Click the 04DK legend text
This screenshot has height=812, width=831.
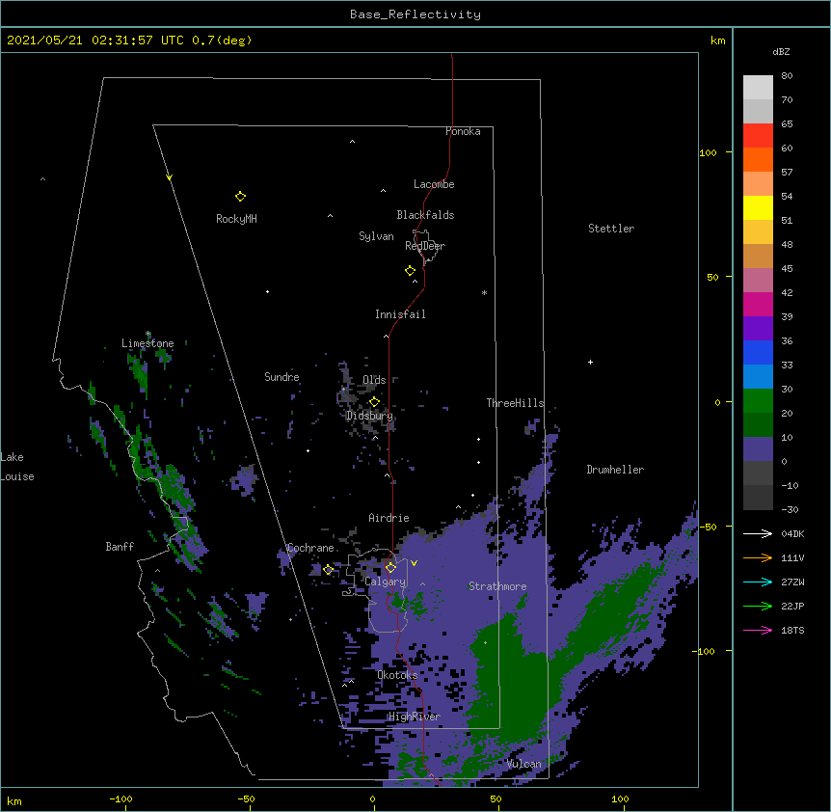(792, 533)
